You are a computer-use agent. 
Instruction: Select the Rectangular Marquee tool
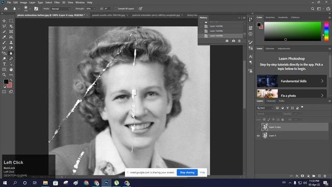(11, 21)
